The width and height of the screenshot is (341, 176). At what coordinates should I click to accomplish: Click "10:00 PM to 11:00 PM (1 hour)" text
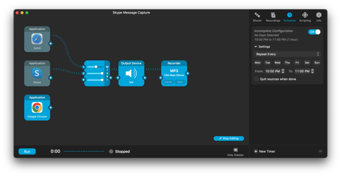pyautogui.click(x=276, y=40)
